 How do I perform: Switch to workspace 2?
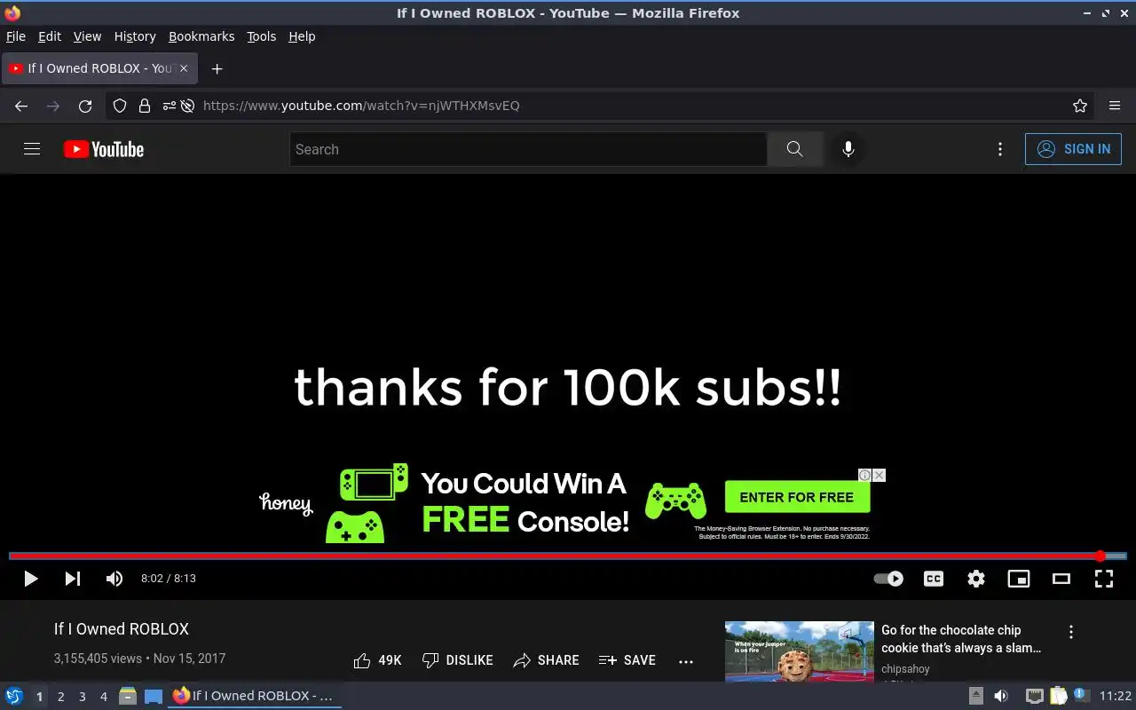point(60,697)
